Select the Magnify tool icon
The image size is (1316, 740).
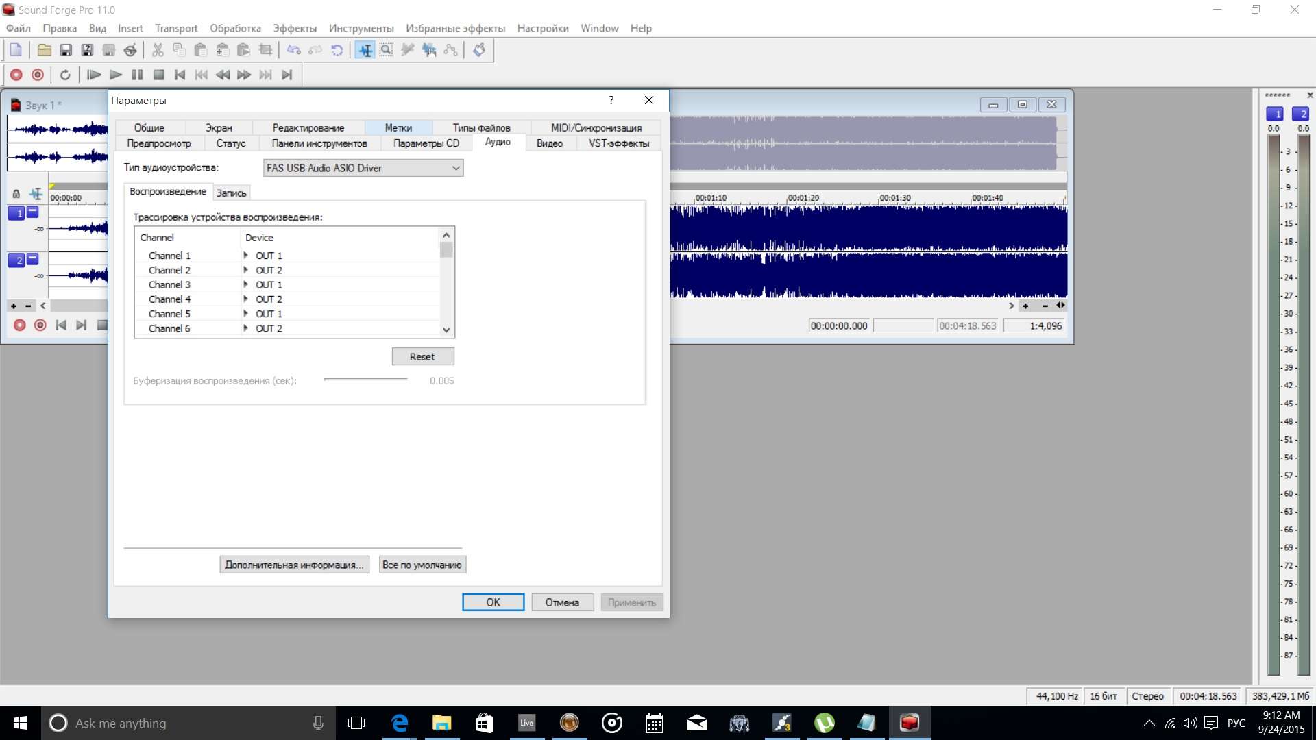[x=386, y=50]
